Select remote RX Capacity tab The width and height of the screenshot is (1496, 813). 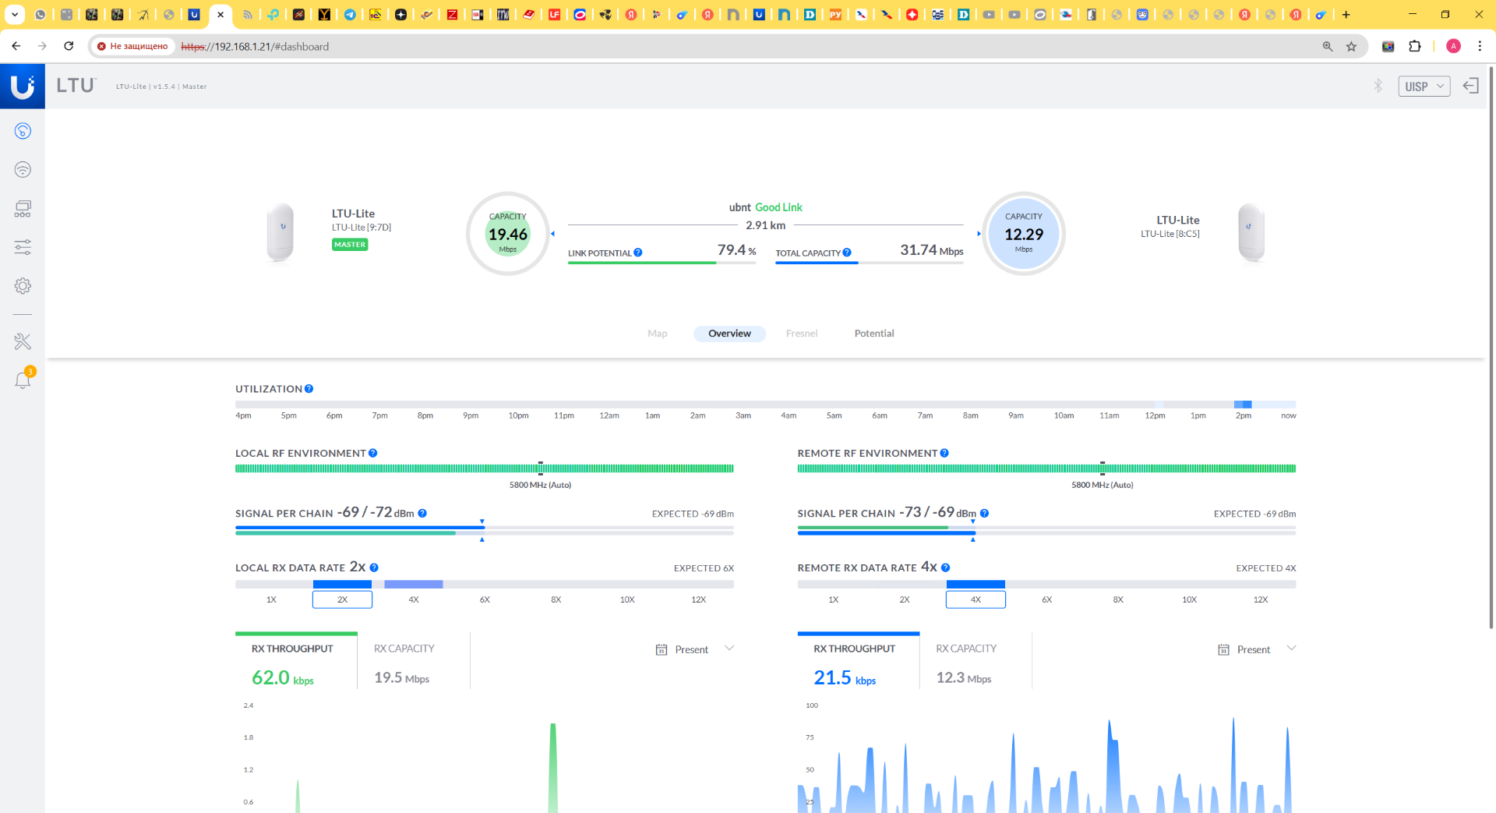(976, 661)
